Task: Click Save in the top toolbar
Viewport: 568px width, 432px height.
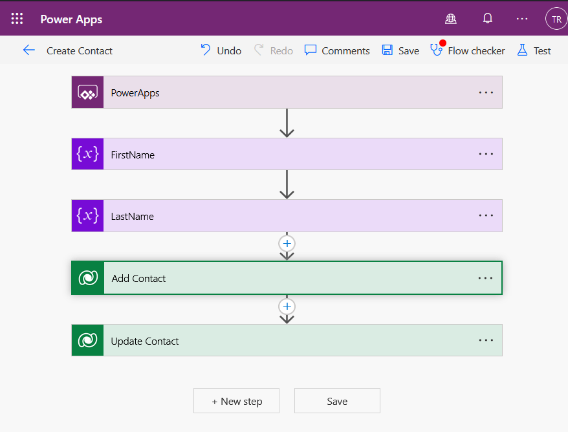Action: click(x=400, y=50)
